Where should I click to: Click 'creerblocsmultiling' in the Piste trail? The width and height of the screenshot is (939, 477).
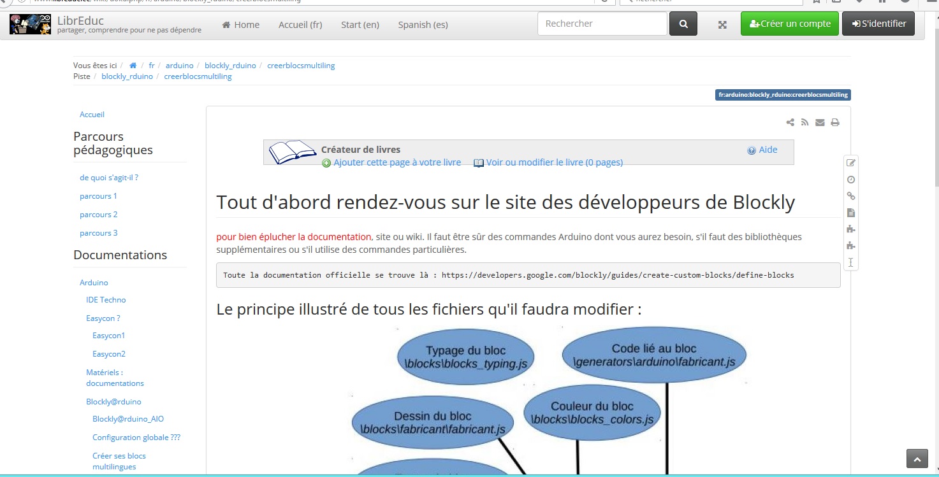click(198, 76)
